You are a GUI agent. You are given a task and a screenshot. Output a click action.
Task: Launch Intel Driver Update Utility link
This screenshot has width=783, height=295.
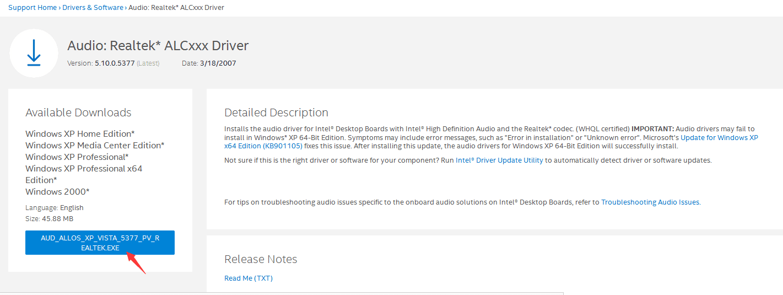499,160
